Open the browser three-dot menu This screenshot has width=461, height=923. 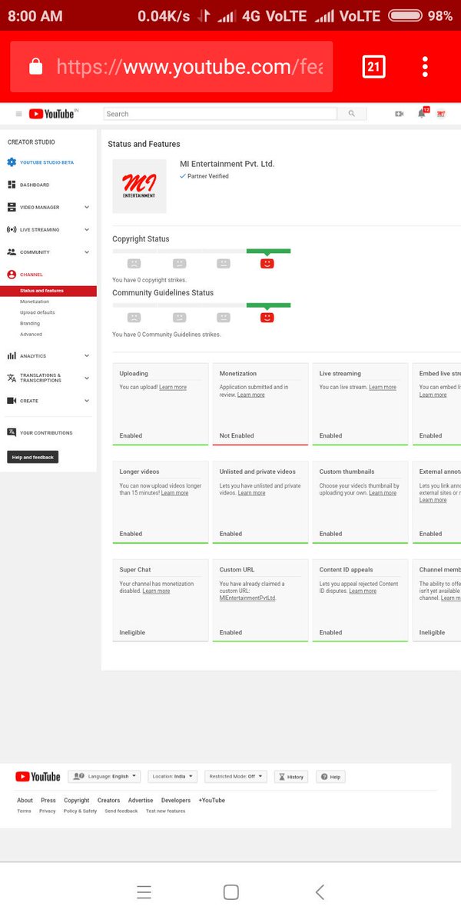coord(425,67)
